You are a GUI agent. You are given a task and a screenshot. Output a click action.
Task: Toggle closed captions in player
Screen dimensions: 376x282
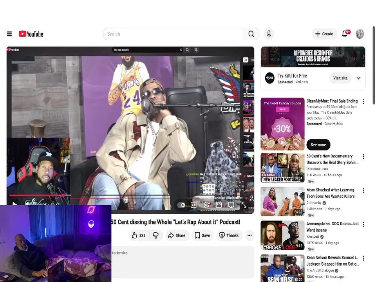193,205
